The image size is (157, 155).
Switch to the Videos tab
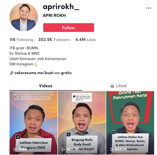coord(46,86)
